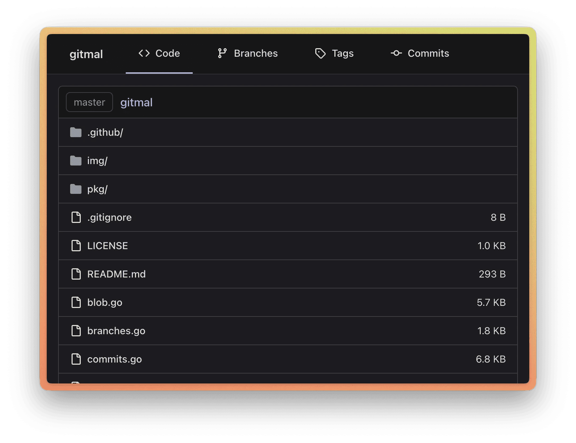The image size is (576, 443).
Task: Click the Branches fork icon
Action: [x=222, y=53]
